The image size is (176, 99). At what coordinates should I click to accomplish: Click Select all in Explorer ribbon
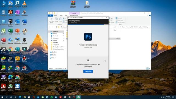119,18
